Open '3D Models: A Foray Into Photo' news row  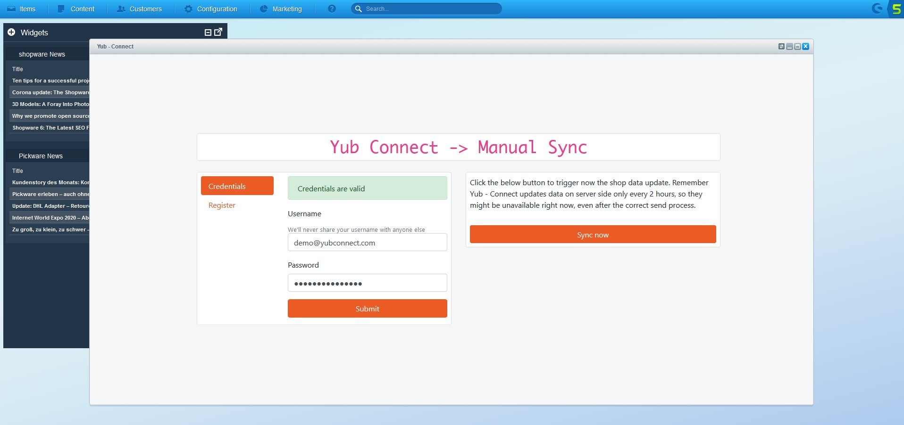[49, 104]
